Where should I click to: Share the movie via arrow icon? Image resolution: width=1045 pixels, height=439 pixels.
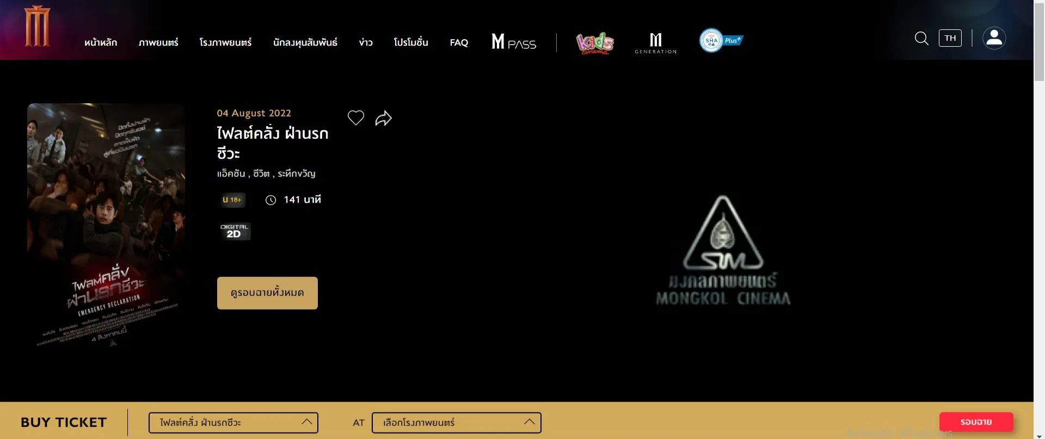pos(384,118)
